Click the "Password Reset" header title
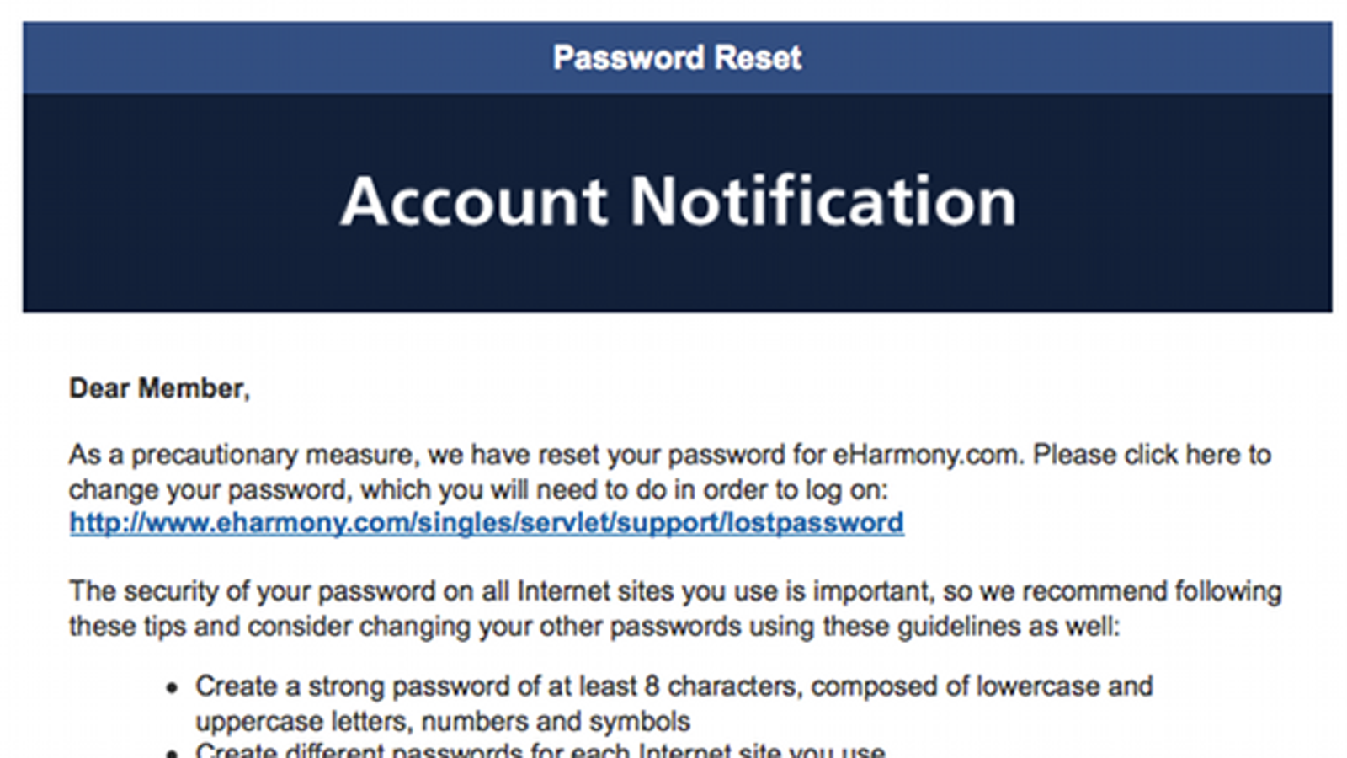 [x=677, y=58]
